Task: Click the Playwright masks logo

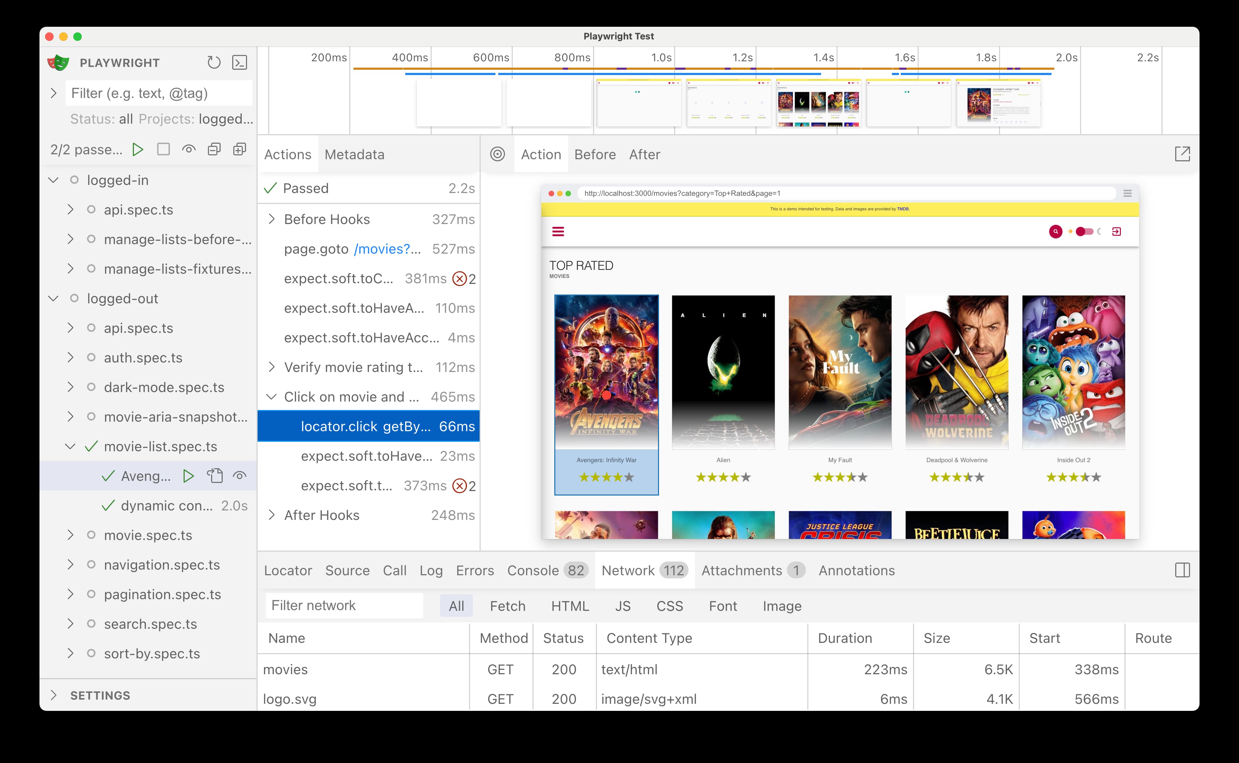Action: click(x=58, y=63)
